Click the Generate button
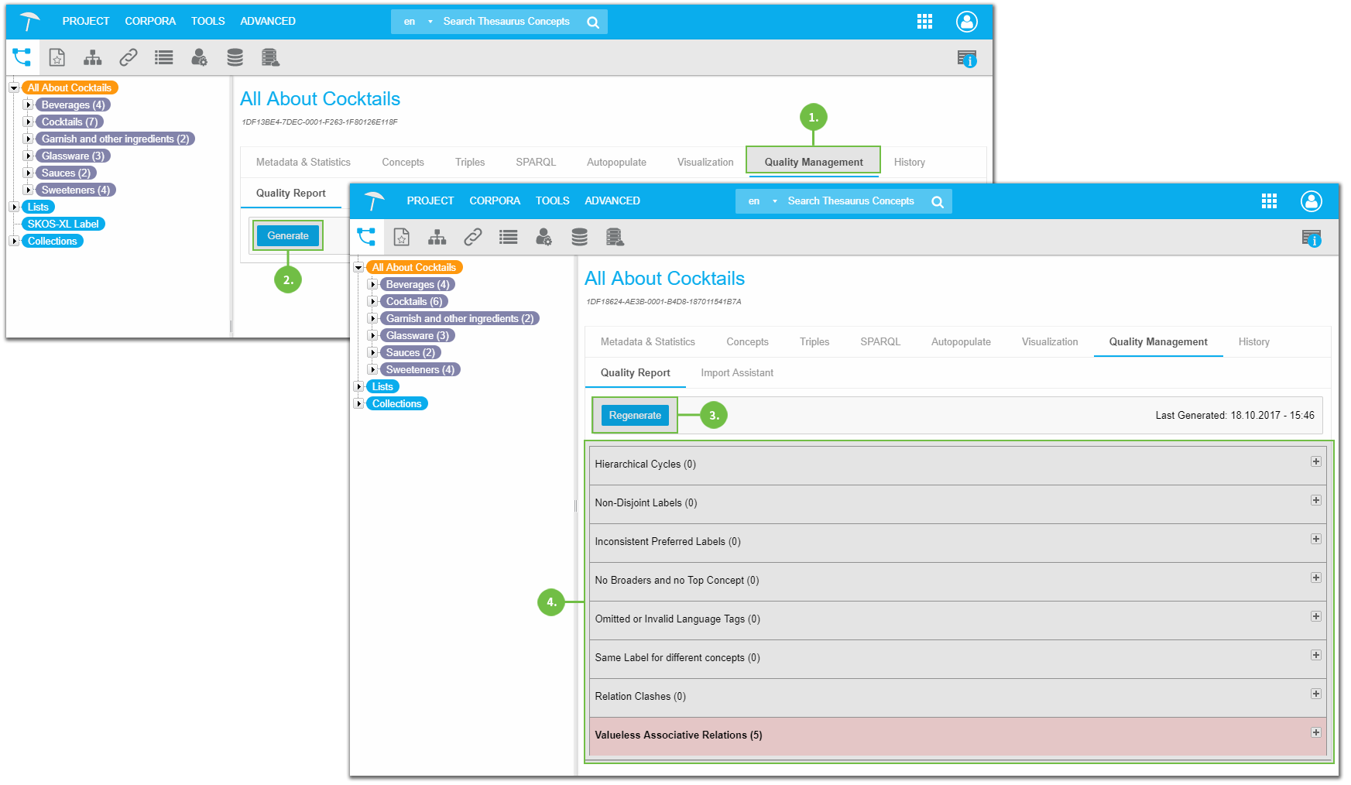Screen dimensions: 1351x785 [x=287, y=236]
